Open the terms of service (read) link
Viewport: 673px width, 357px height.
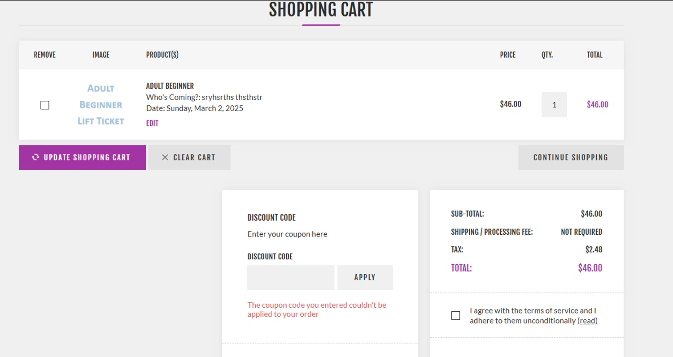(587, 321)
